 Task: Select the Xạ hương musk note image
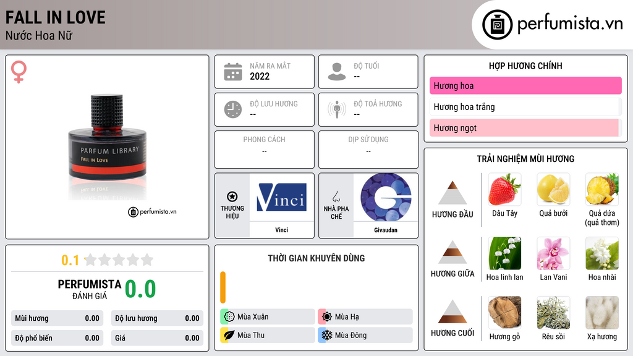pyautogui.click(x=602, y=313)
